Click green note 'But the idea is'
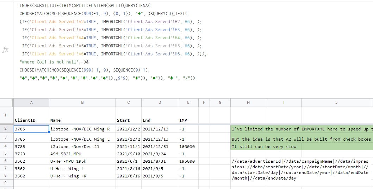This screenshot has width=373, height=189. 301,137
